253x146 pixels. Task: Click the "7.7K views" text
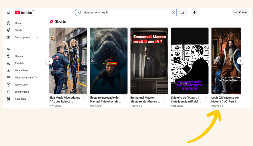click(x=55, y=106)
